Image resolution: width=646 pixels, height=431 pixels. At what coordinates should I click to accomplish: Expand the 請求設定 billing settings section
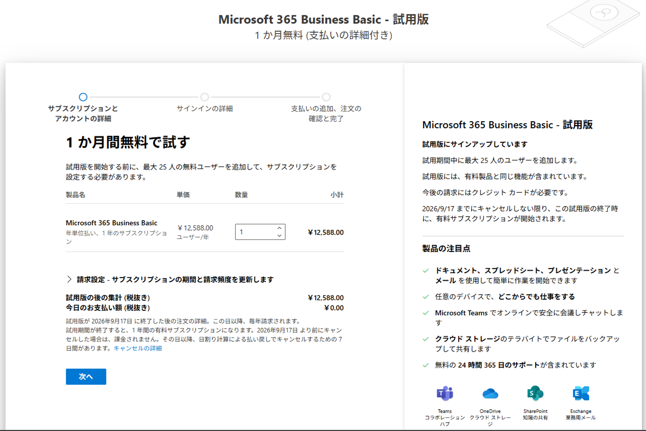coord(170,279)
